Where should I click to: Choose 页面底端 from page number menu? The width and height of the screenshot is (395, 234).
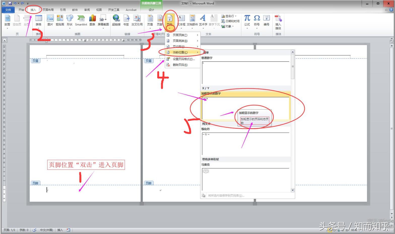tap(183, 41)
